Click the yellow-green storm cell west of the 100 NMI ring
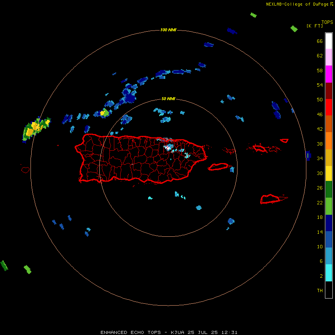 coord(36,129)
